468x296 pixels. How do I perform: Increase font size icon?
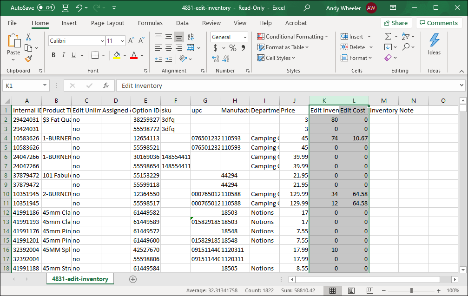click(x=131, y=40)
